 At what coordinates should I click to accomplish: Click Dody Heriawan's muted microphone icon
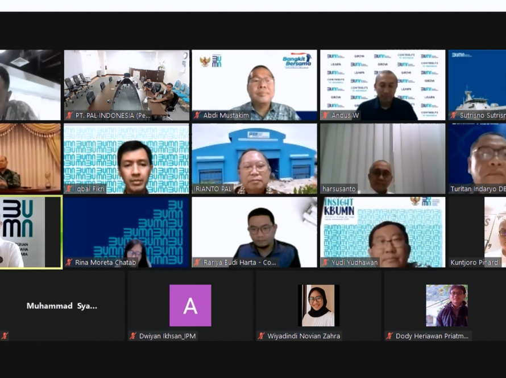click(x=389, y=336)
